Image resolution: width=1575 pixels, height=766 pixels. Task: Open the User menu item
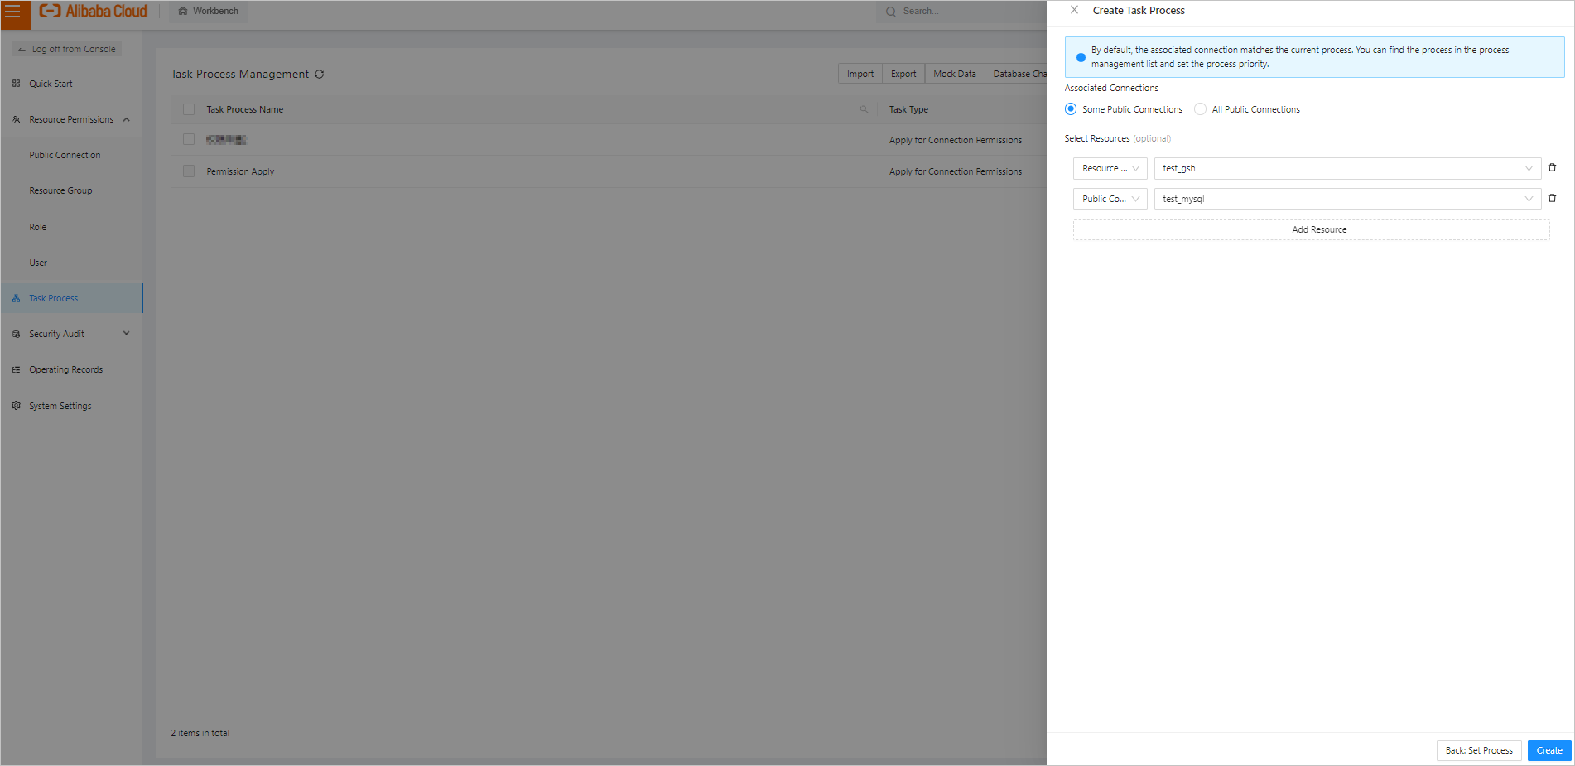[38, 263]
